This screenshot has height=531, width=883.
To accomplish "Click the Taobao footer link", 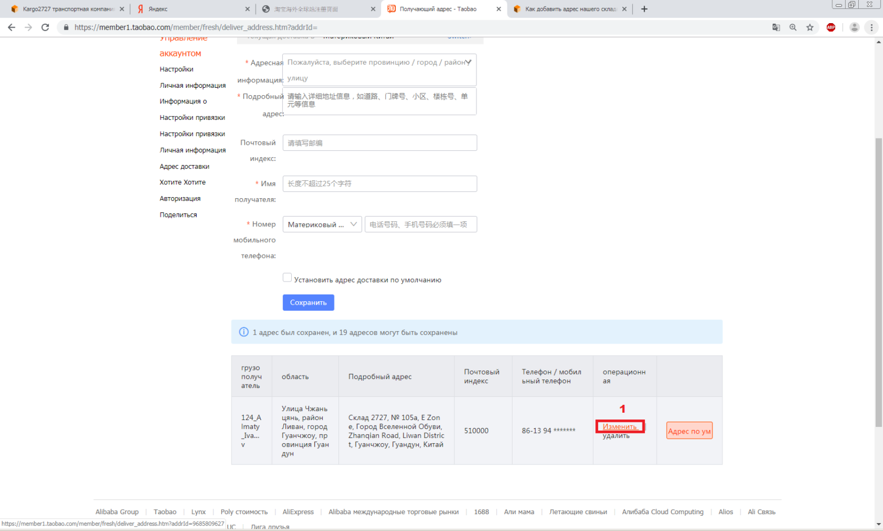I will pyautogui.click(x=165, y=512).
